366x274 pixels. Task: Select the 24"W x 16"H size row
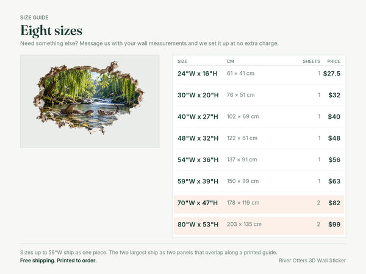click(x=259, y=74)
